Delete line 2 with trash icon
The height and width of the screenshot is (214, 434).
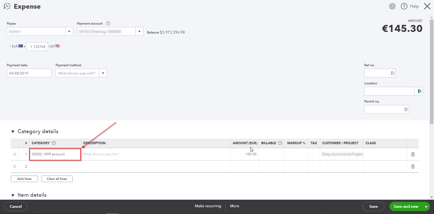413,166
